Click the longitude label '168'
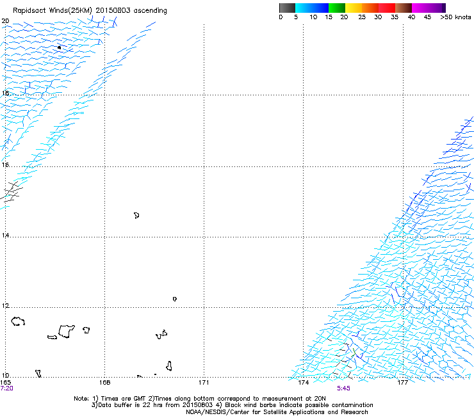The height and width of the screenshot is (416, 474). (104, 383)
